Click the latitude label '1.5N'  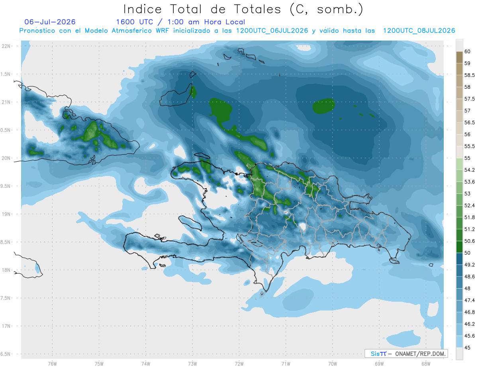6,74
